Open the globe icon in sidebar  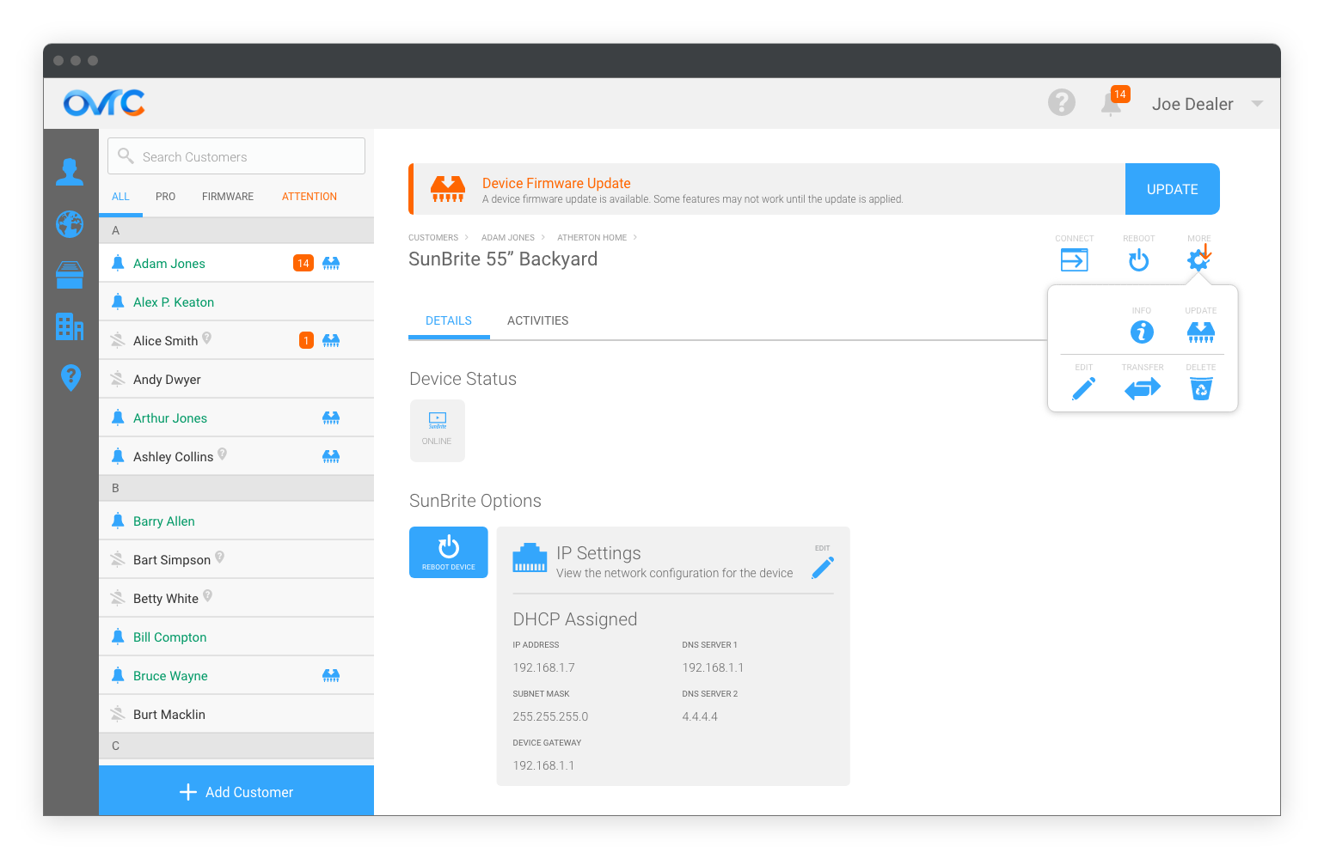click(70, 224)
